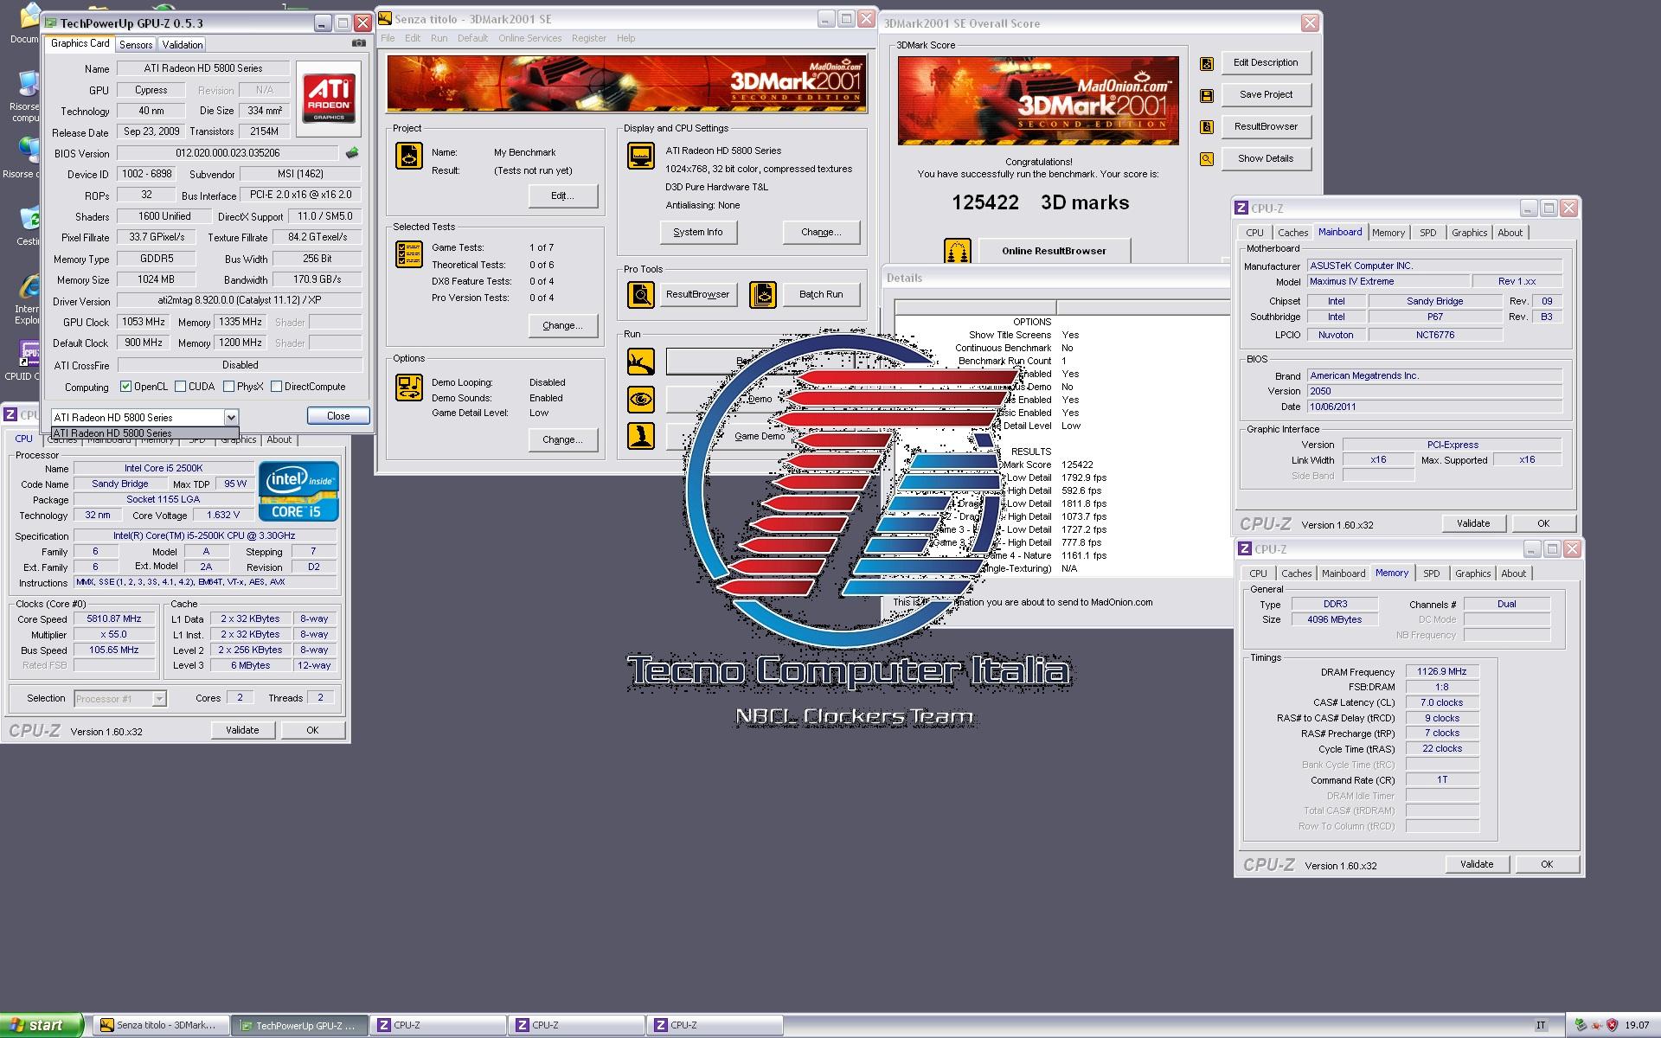
Task: Click the Save Project button
Action: [1266, 94]
